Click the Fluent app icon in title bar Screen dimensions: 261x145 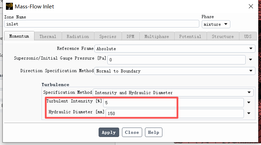tap(9, 6)
